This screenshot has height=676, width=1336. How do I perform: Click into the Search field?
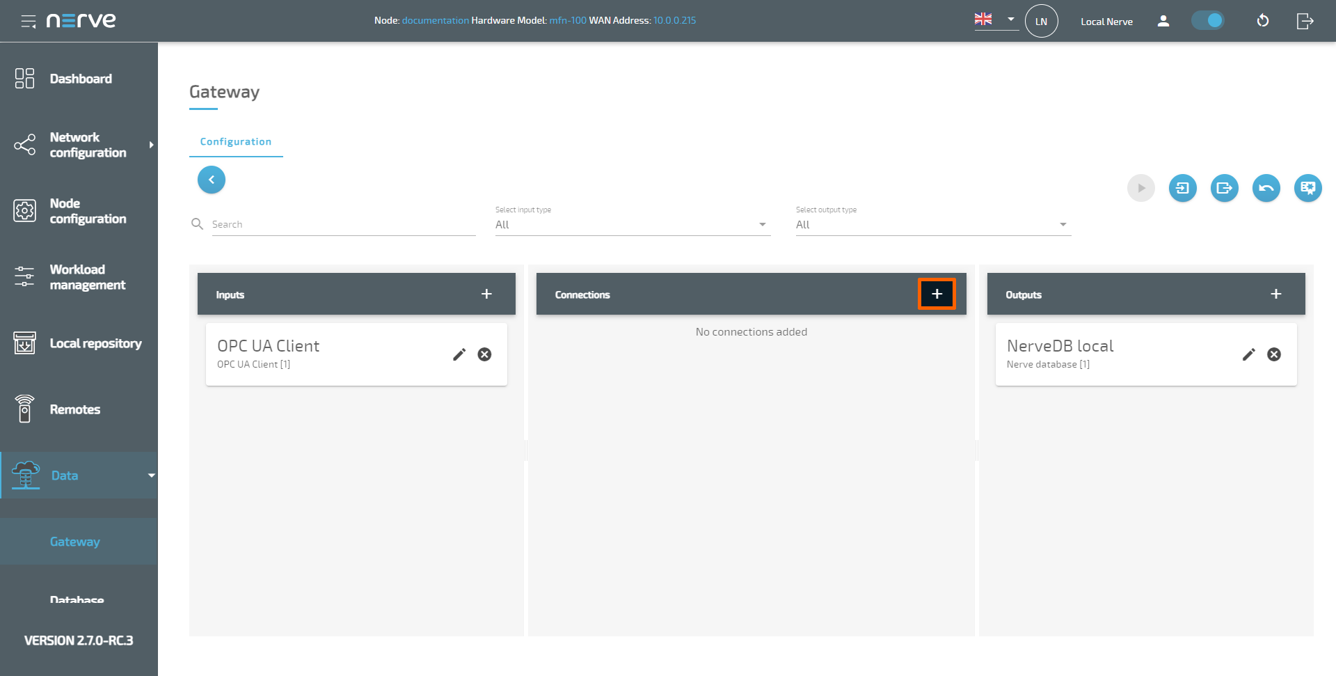pyautogui.click(x=343, y=224)
